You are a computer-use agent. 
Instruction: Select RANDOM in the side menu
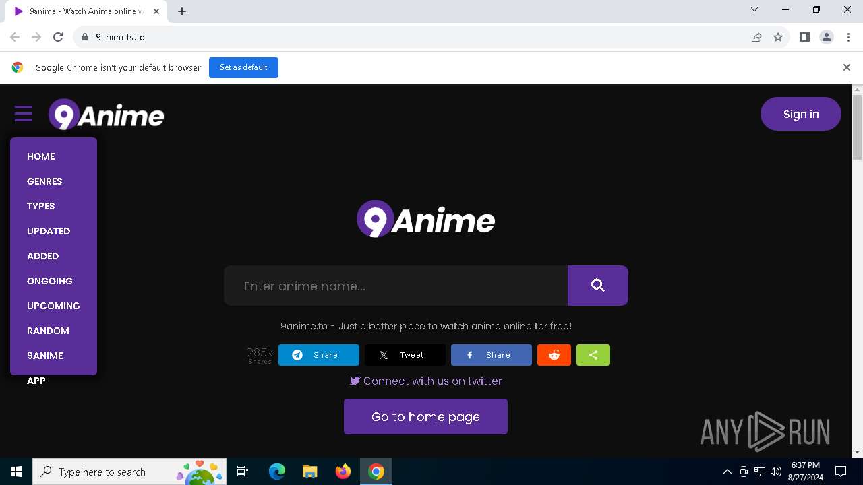point(49,331)
